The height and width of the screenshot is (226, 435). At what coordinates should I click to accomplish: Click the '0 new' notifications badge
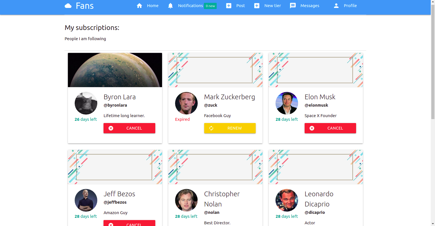click(x=210, y=6)
